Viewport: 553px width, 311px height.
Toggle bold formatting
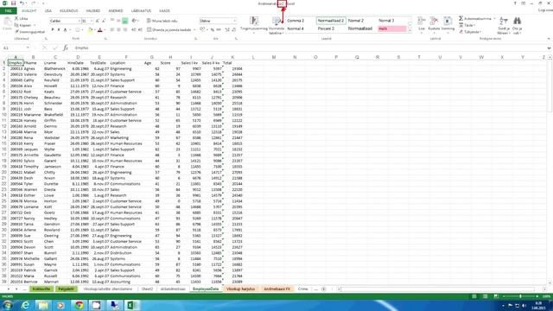[x=53, y=30]
